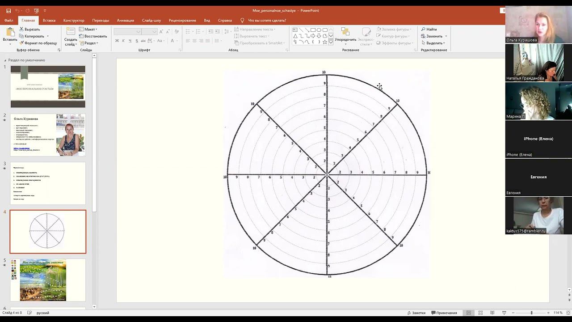The image size is (572, 322).
Task: Click Найти to search slides
Action: click(x=429, y=29)
